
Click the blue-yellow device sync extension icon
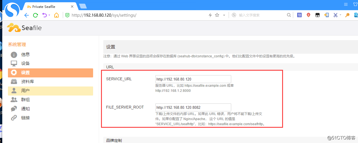(x=327, y=15)
